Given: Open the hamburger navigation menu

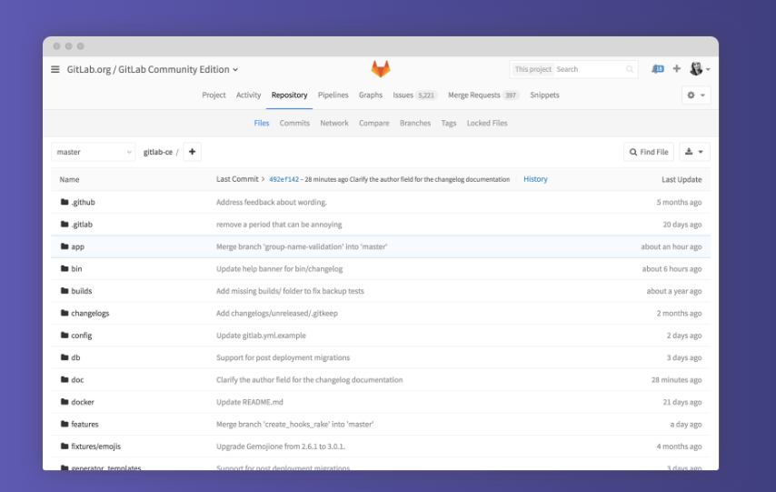Looking at the screenshot, I should [55, 69].
